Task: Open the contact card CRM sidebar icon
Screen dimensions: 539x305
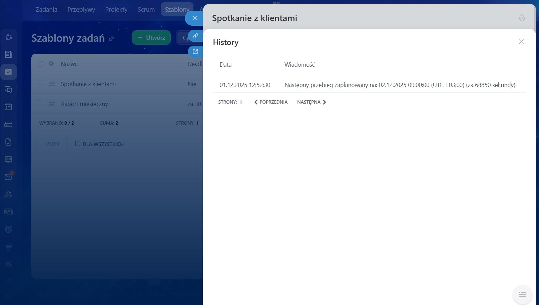Action: [8, 212]
